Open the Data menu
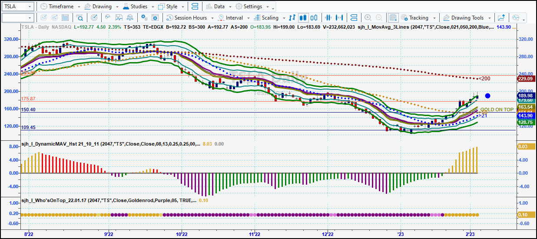This screenshot has height=239, width=537. tap(215, 7)
